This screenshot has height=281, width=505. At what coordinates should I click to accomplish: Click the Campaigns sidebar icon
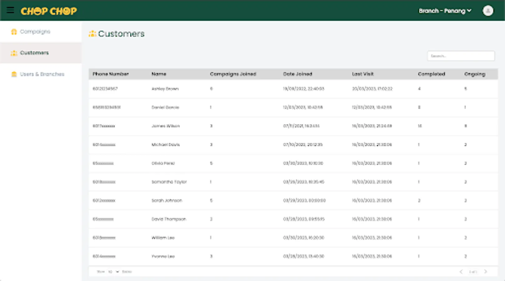(14, 32)
